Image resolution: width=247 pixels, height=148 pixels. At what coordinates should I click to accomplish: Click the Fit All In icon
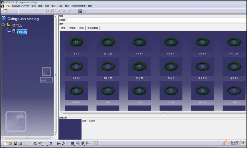click(x=96, y=143)
